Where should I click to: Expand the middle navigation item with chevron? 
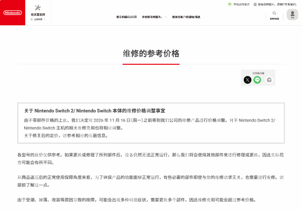click(154, 17)
